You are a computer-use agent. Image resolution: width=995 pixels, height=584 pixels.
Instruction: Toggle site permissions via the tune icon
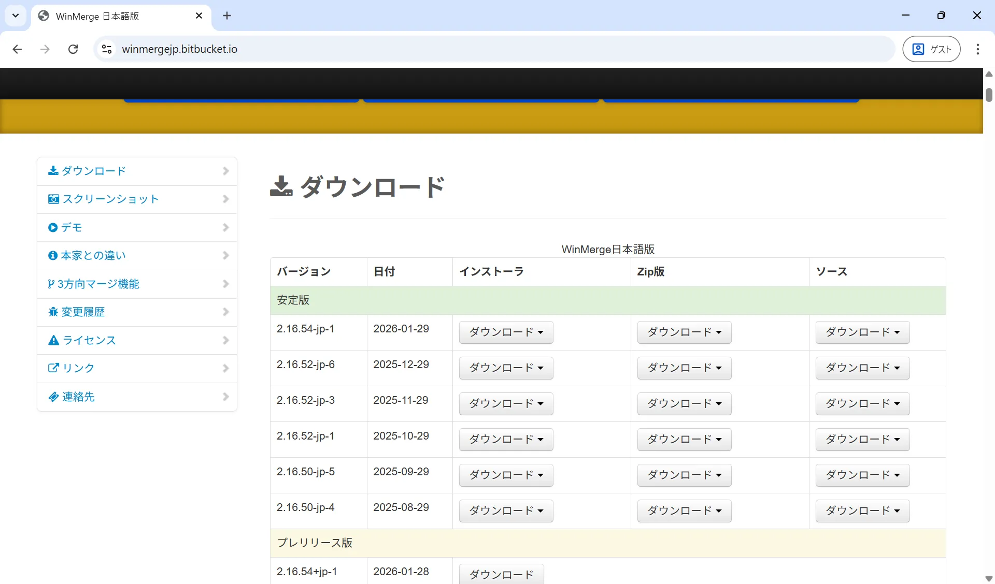[107, 49]
